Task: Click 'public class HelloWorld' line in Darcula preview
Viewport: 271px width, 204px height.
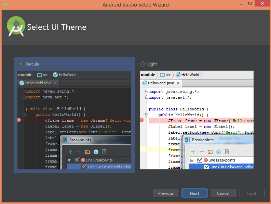Action: (56, 109)
